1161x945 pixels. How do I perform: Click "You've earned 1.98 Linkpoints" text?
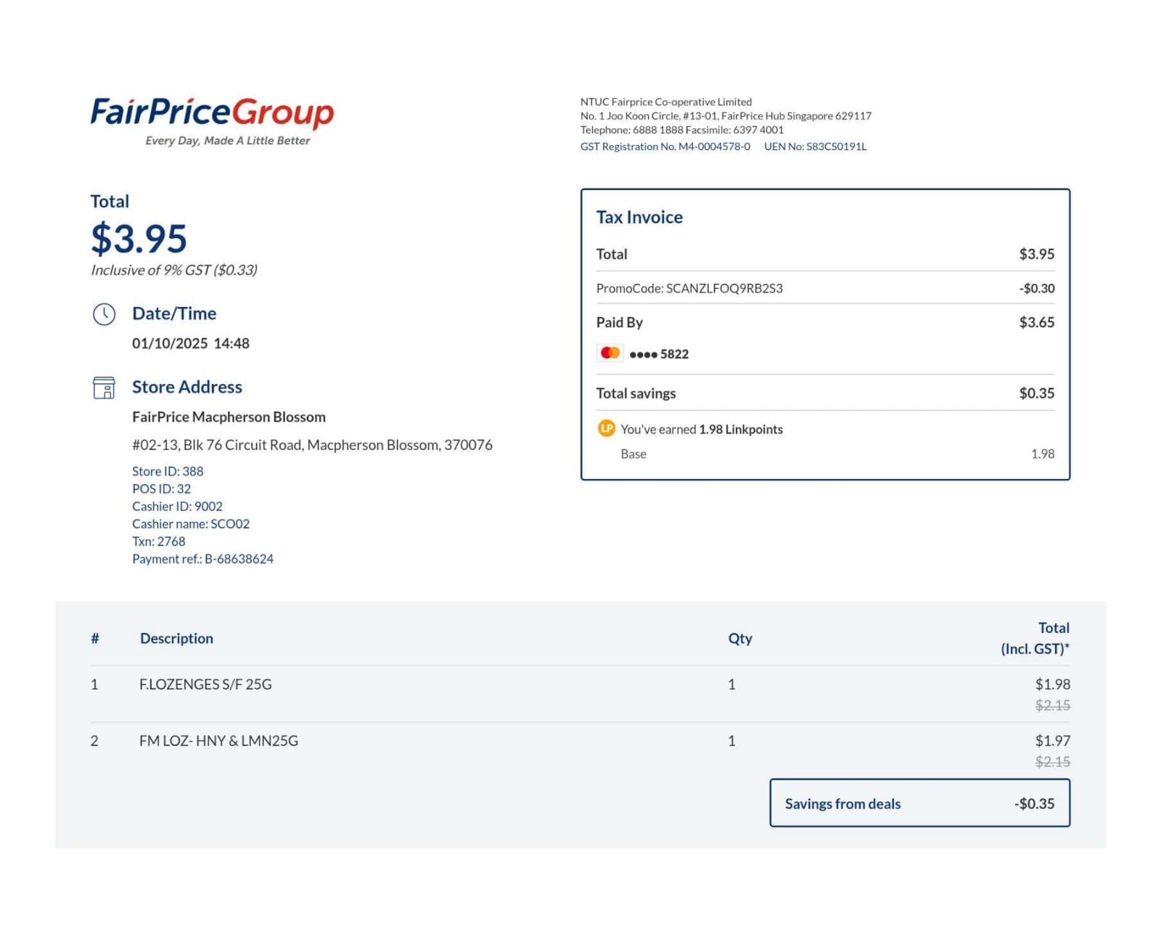coord(702,429)
